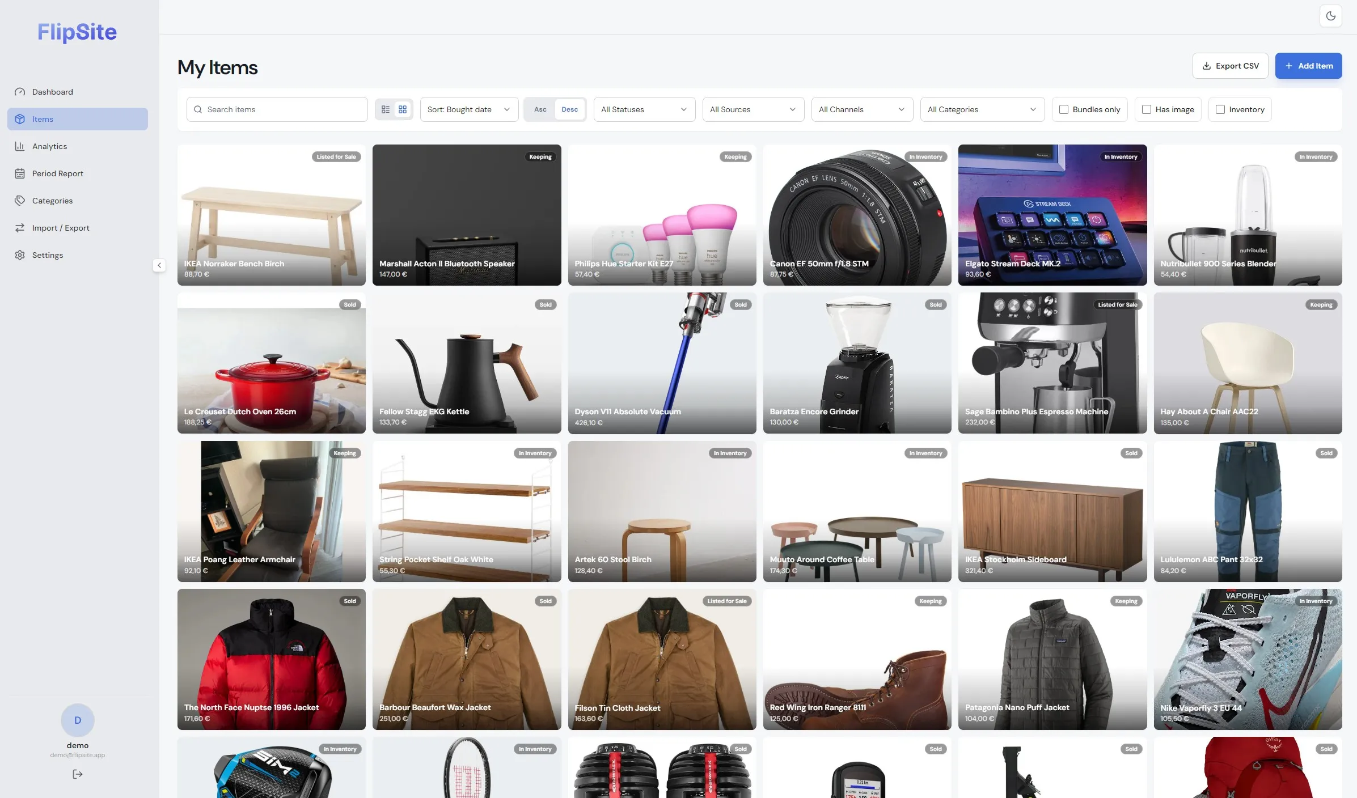The image size is (1357, 798).
Task: Click the Dashboard gauge icon in the sidebar
Action: [x=20, y=92]
